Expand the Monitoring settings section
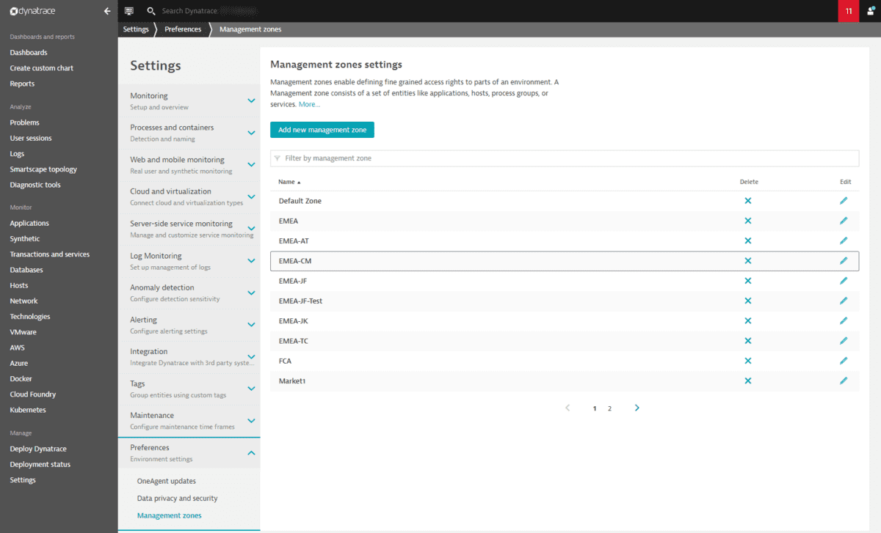 pos(250,100)
